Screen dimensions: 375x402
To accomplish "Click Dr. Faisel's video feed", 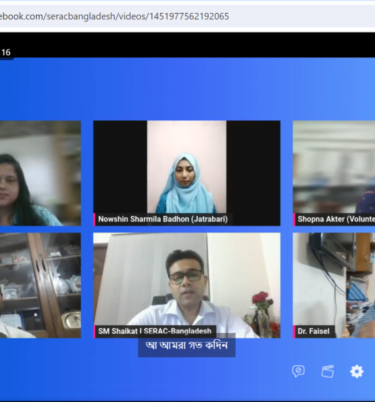I will pos(334,285).
